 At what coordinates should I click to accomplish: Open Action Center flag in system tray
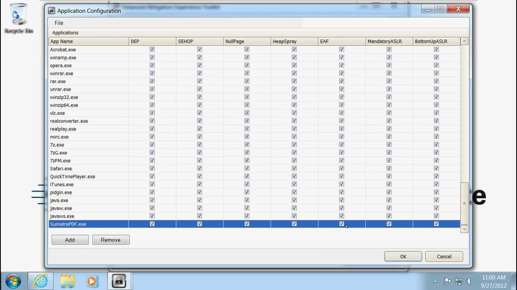(448, 281)
